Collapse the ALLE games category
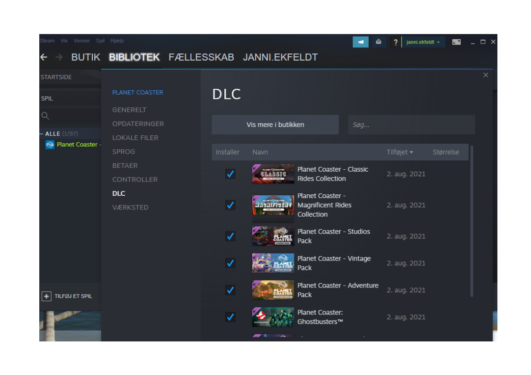Viewport: 531px width, 375px height. click(x=41, y=134)
